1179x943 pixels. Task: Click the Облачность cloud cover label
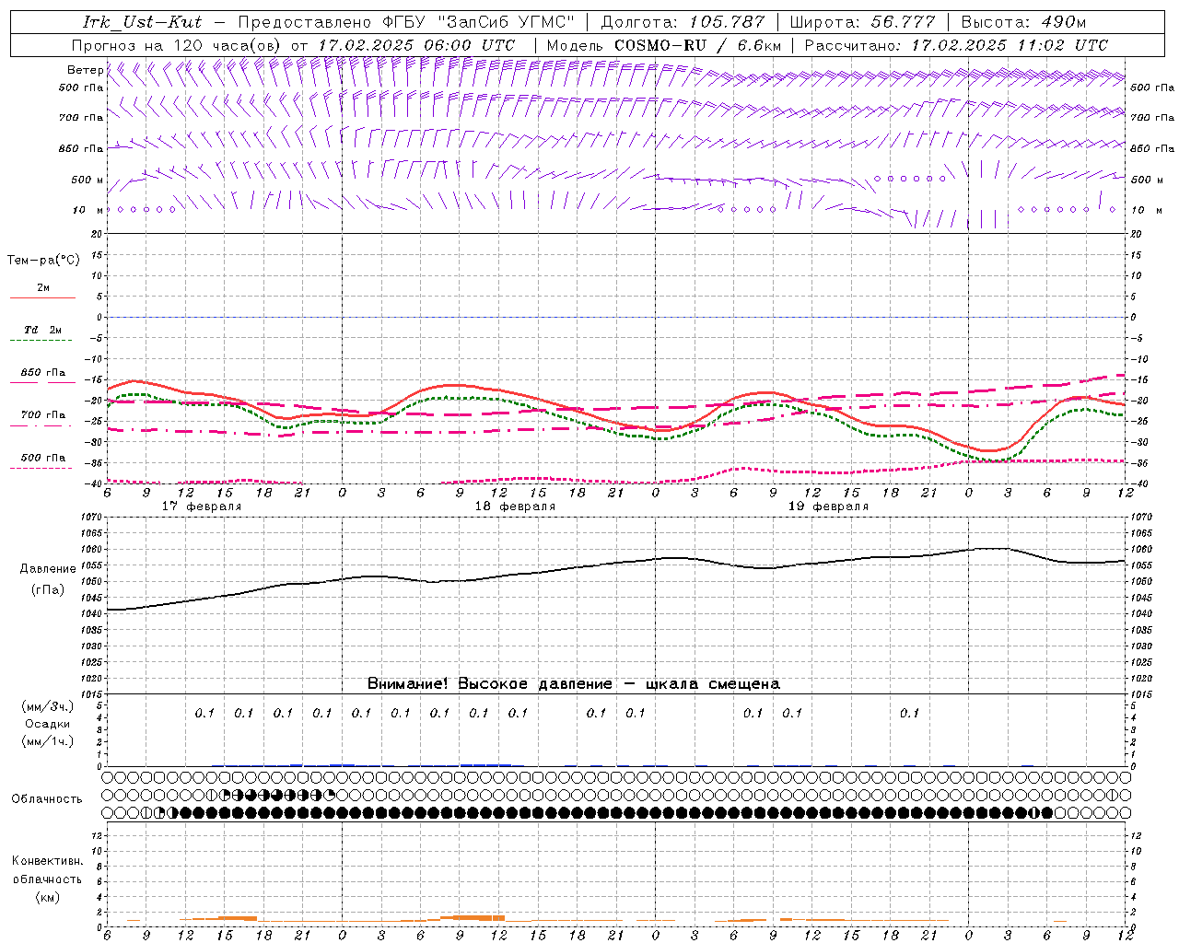click(47, 799)
